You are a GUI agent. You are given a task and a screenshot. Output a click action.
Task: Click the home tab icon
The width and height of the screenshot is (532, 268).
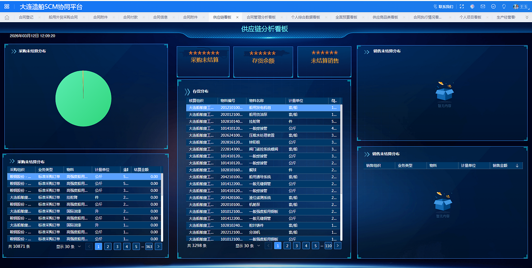click(7, 17)
